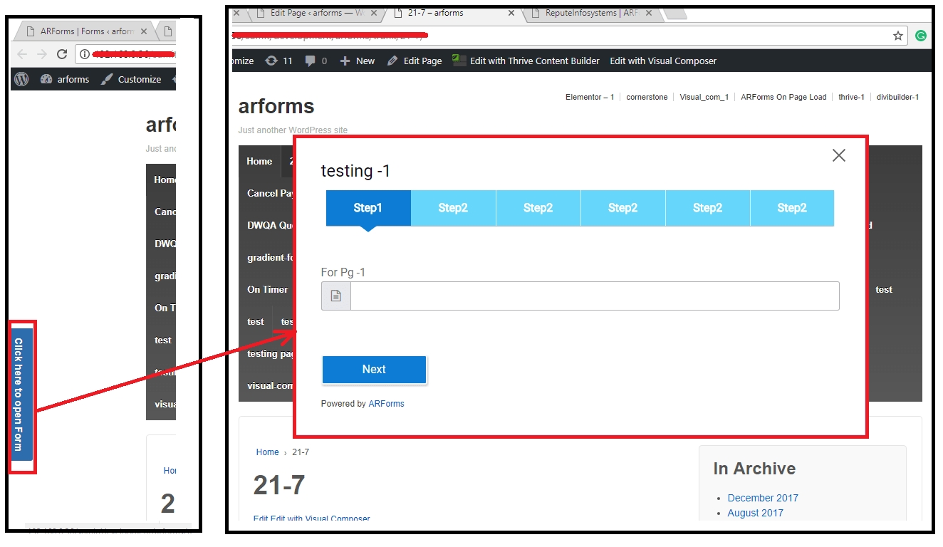The height and width of the screenshot is (547, 943).
Task: Click Edit with Visual Composer in admin bar
Action: (x=662, y=61)
